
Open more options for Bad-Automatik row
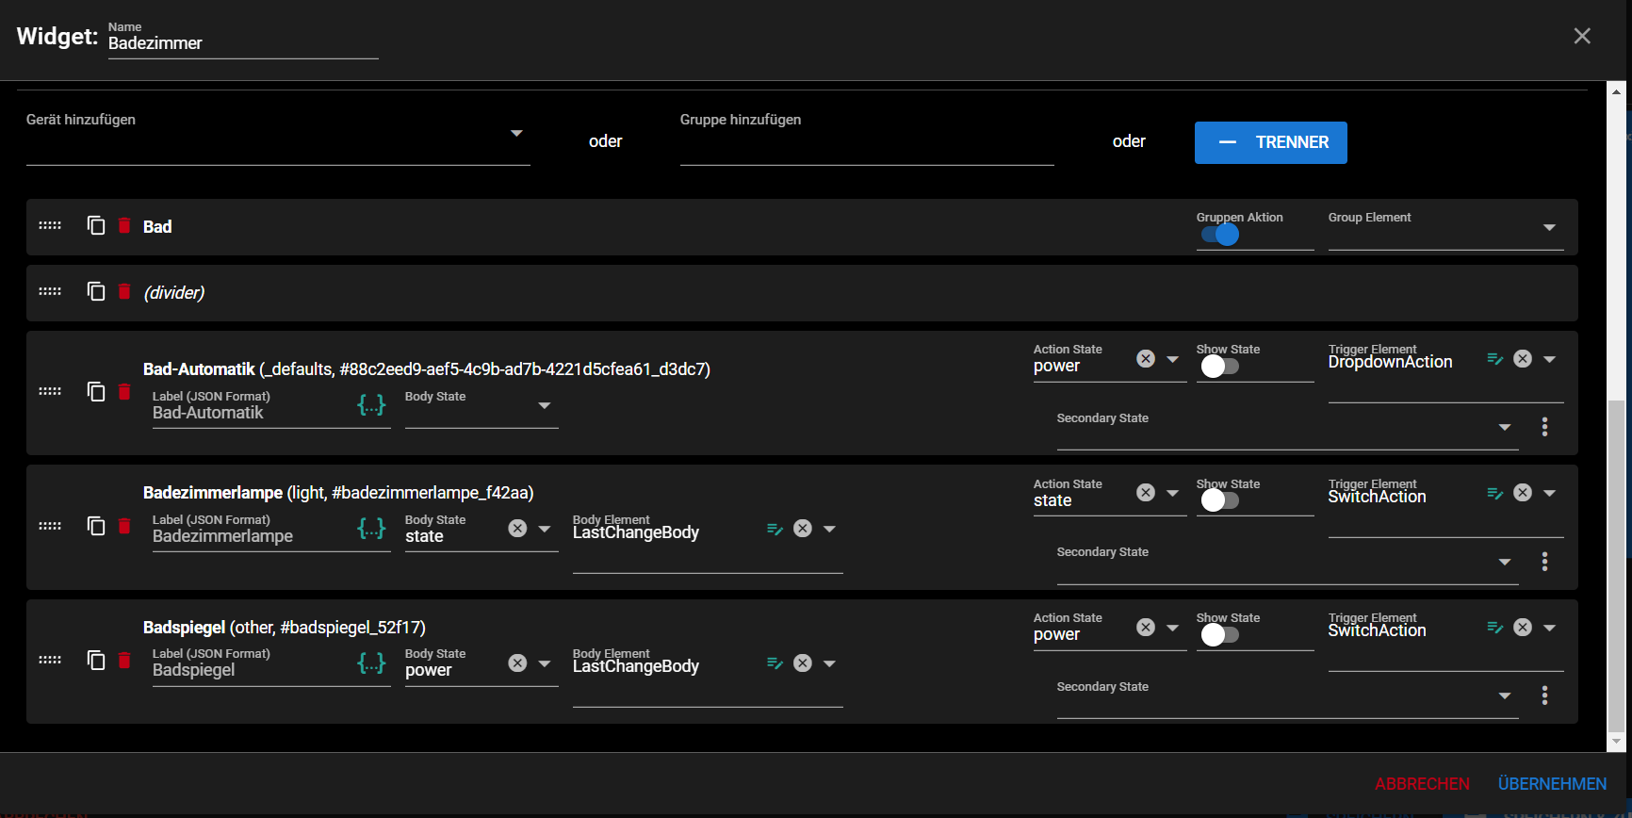[x=1544, y=427]
